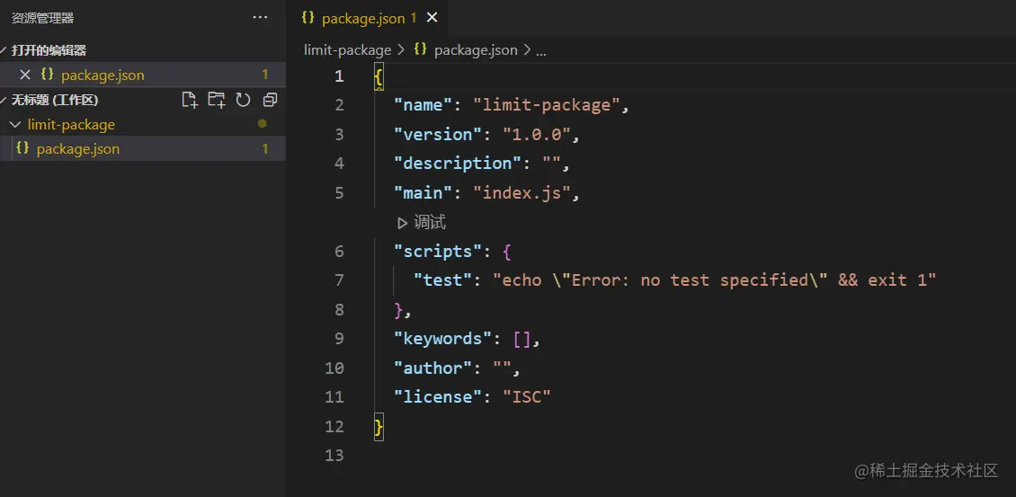Refresh the Explorer file tree
This screenshot has width=1016, height=497.
pyautogui.click(x=243, y=100)
